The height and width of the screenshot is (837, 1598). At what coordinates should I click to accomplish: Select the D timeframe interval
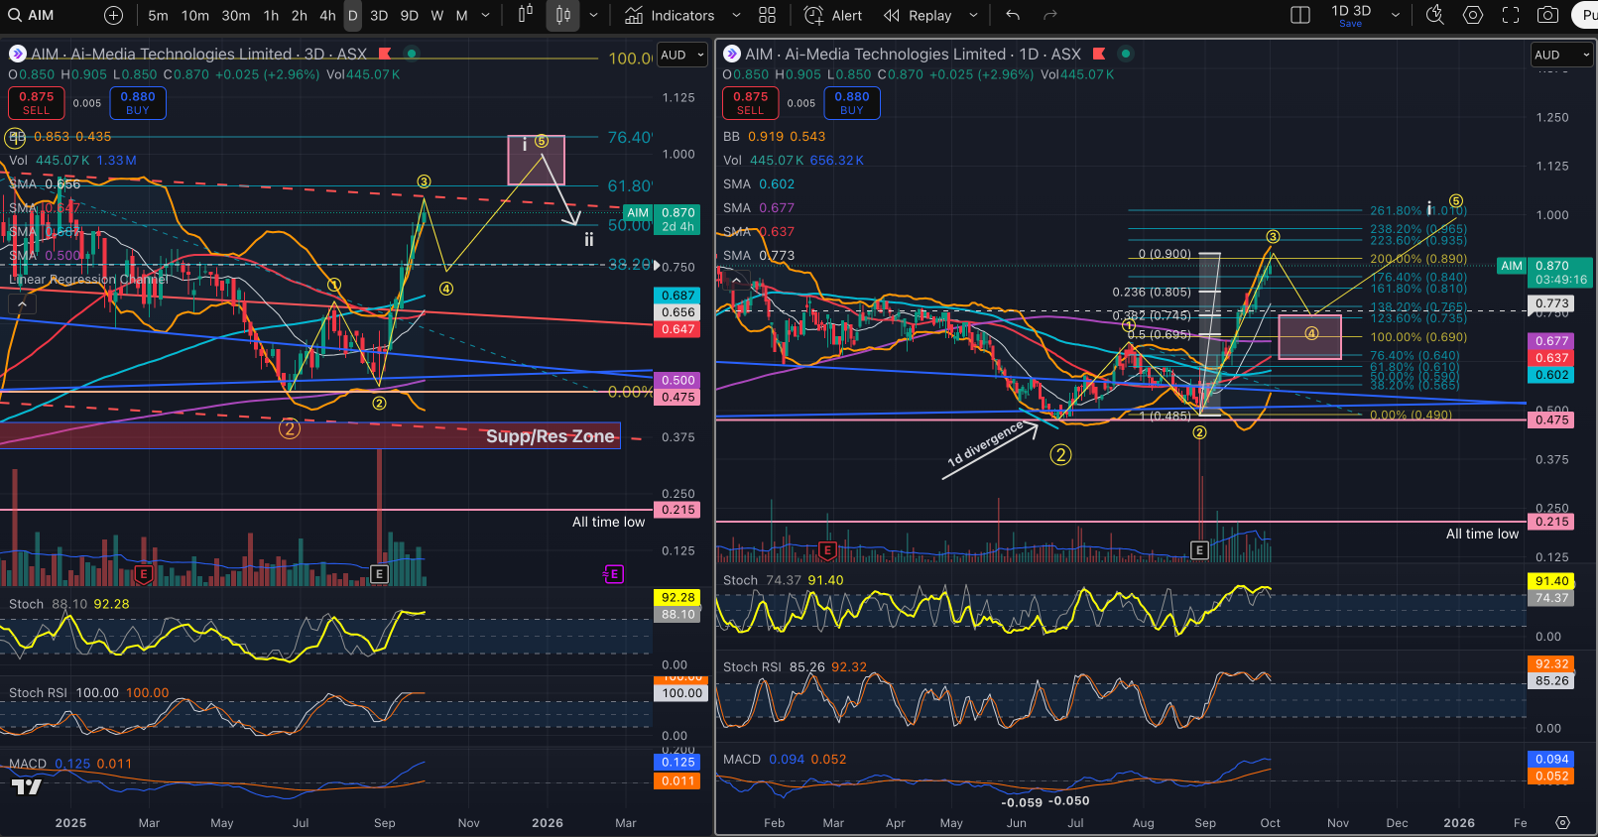352,16
